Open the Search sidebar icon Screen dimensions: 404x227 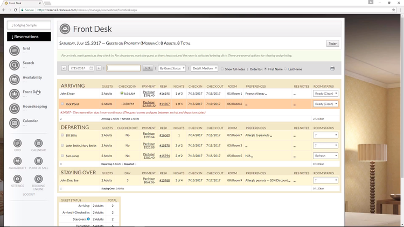[15, 65]
